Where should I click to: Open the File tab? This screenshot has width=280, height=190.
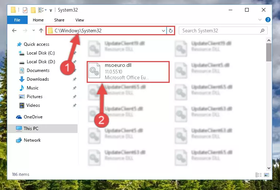coord(17,20)
